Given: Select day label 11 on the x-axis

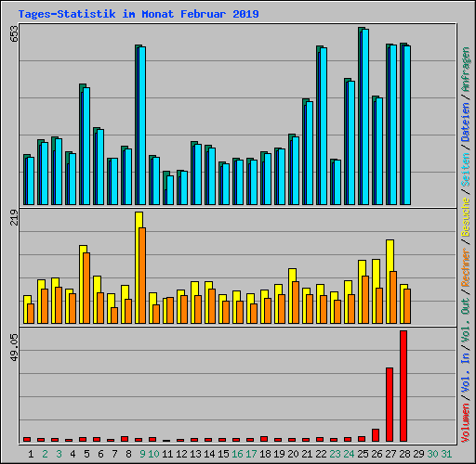Looking at the screenshot, I should click(x=167, y=454).
